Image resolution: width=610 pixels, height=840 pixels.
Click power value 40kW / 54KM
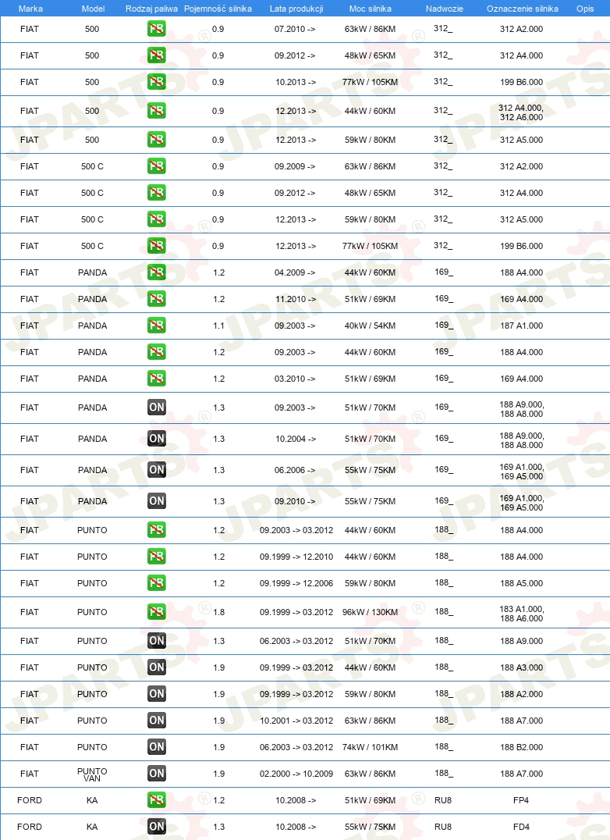(x=371, y=326)
